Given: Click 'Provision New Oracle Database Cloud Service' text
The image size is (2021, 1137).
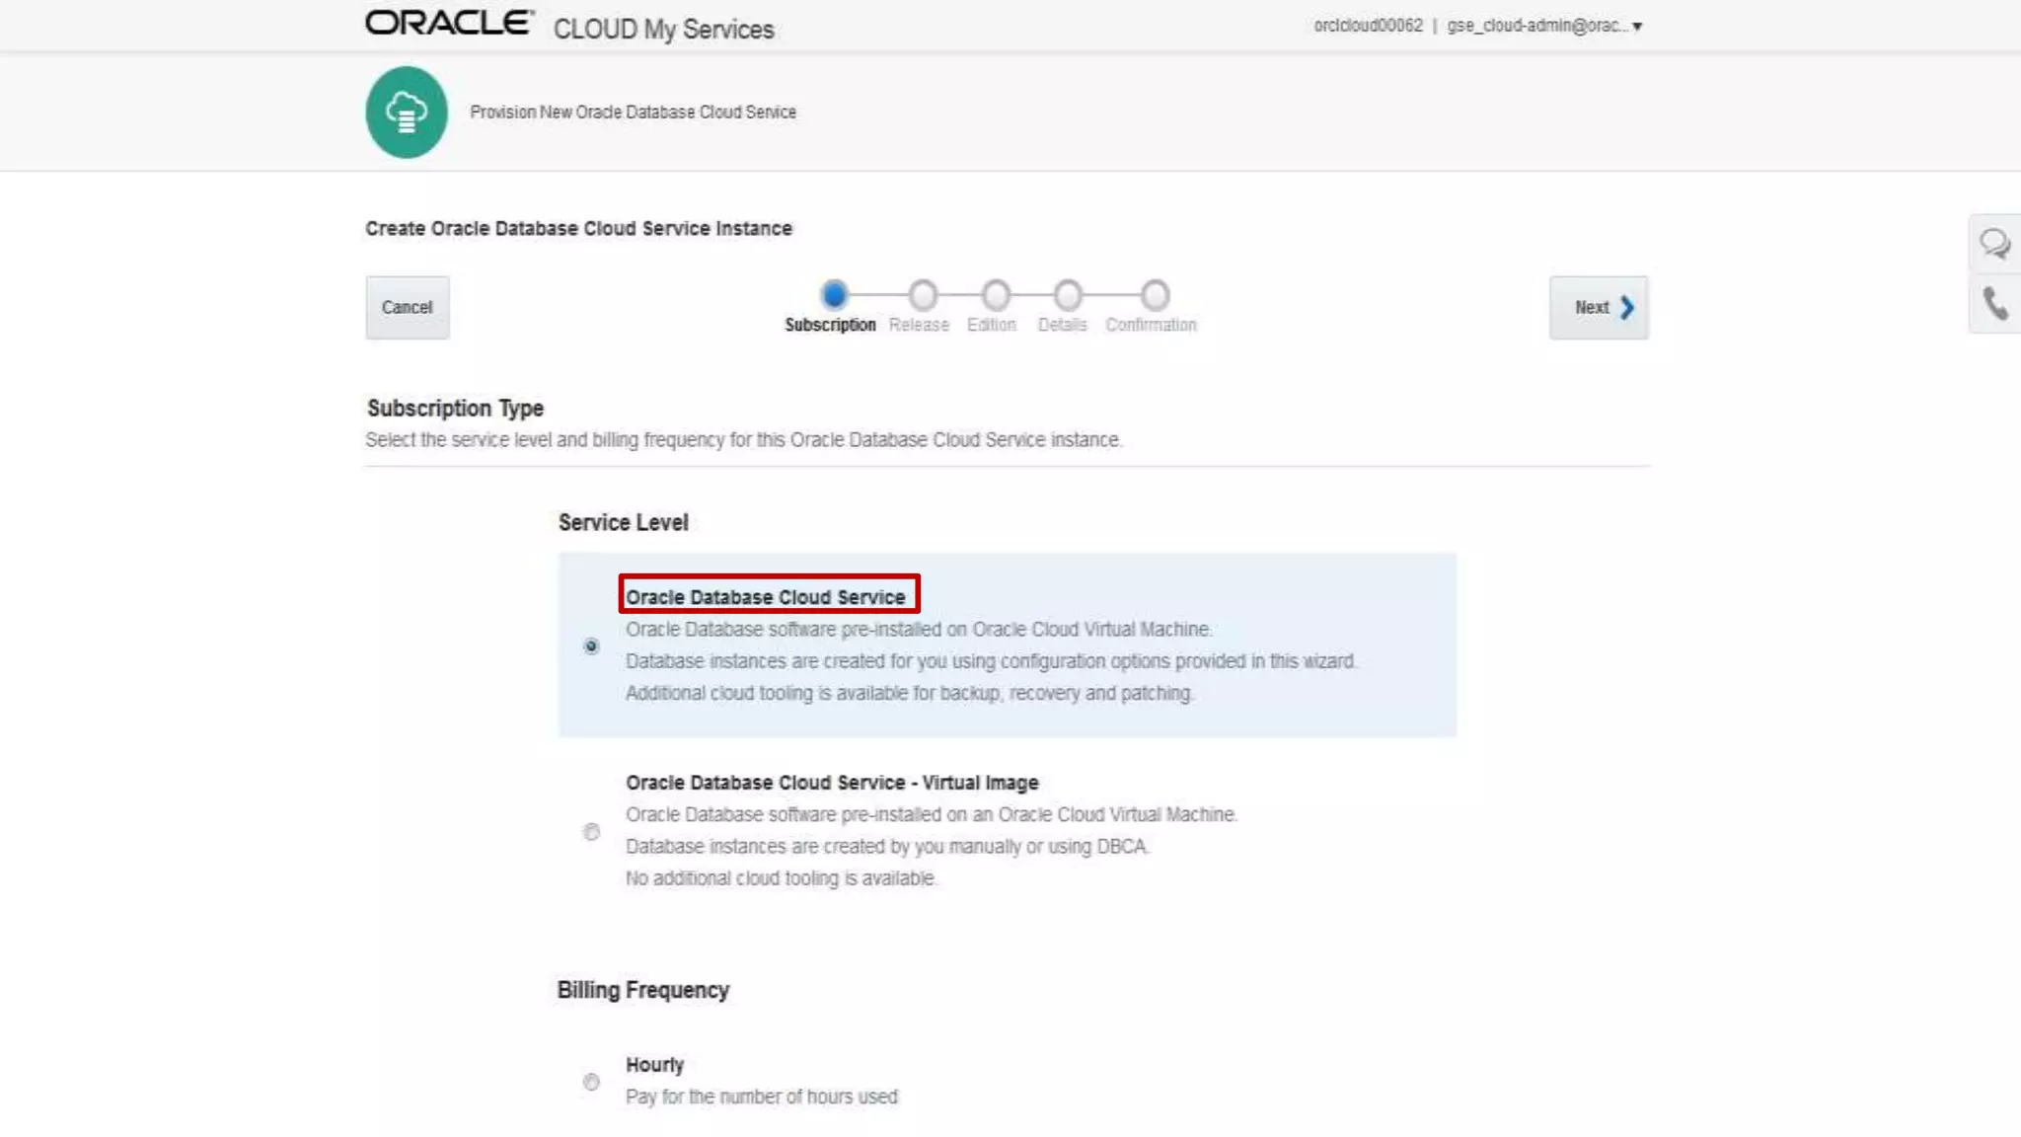Looking at the screenshot, I should 633,113.
